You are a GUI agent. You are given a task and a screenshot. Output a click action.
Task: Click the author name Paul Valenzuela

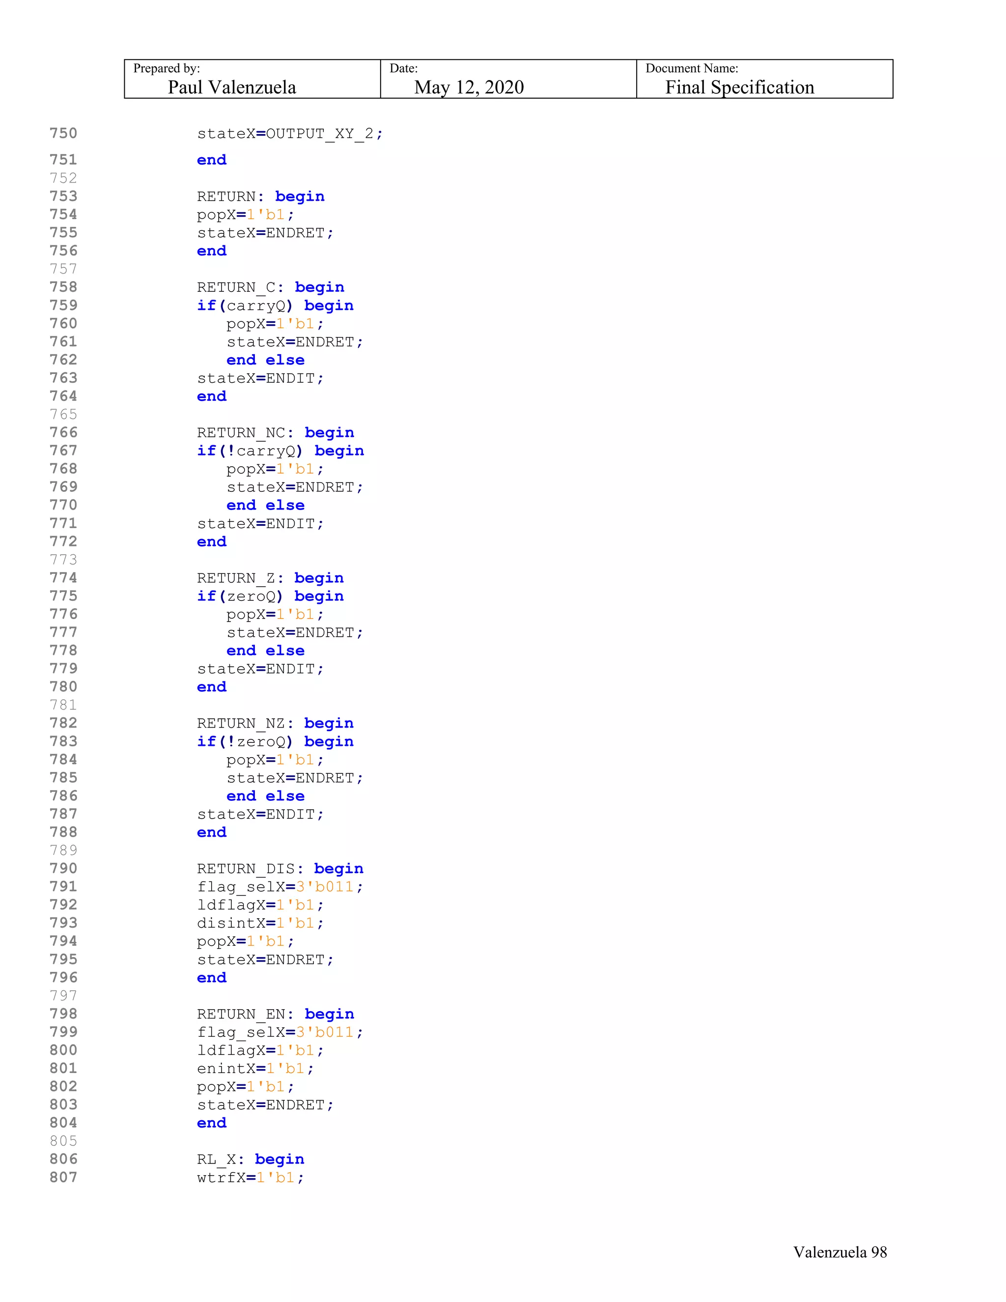[232, 87]
